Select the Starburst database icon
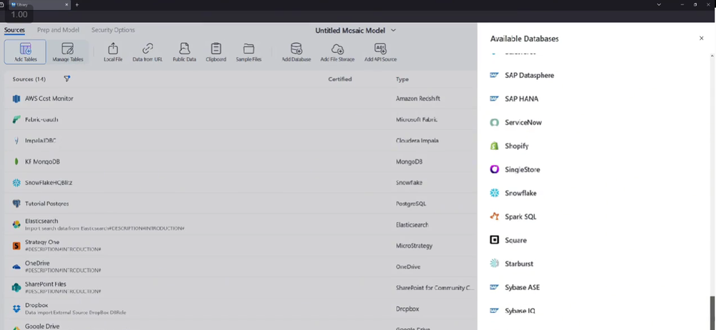Screen dimensions: 716x330 point(494,264)
